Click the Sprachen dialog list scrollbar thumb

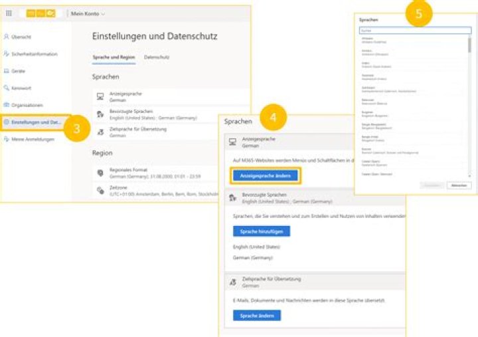click(x=469, y=45)
